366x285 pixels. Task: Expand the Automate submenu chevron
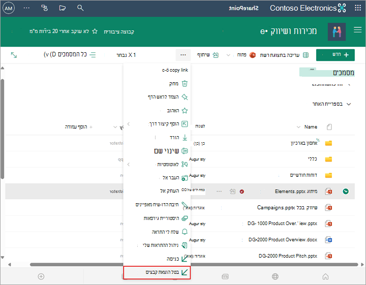click(x=129, y=165)
